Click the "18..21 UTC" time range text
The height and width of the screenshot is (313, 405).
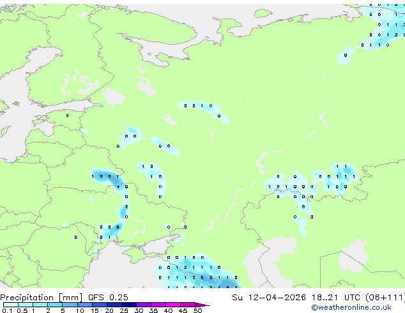coord(336,298)
